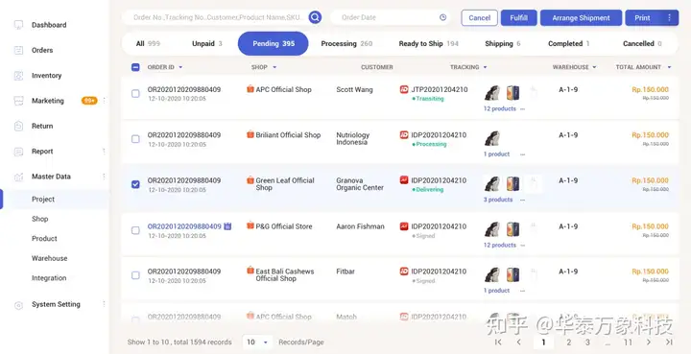691x354 pixels.
Task: Click the Print button
Action: (642, 18)
